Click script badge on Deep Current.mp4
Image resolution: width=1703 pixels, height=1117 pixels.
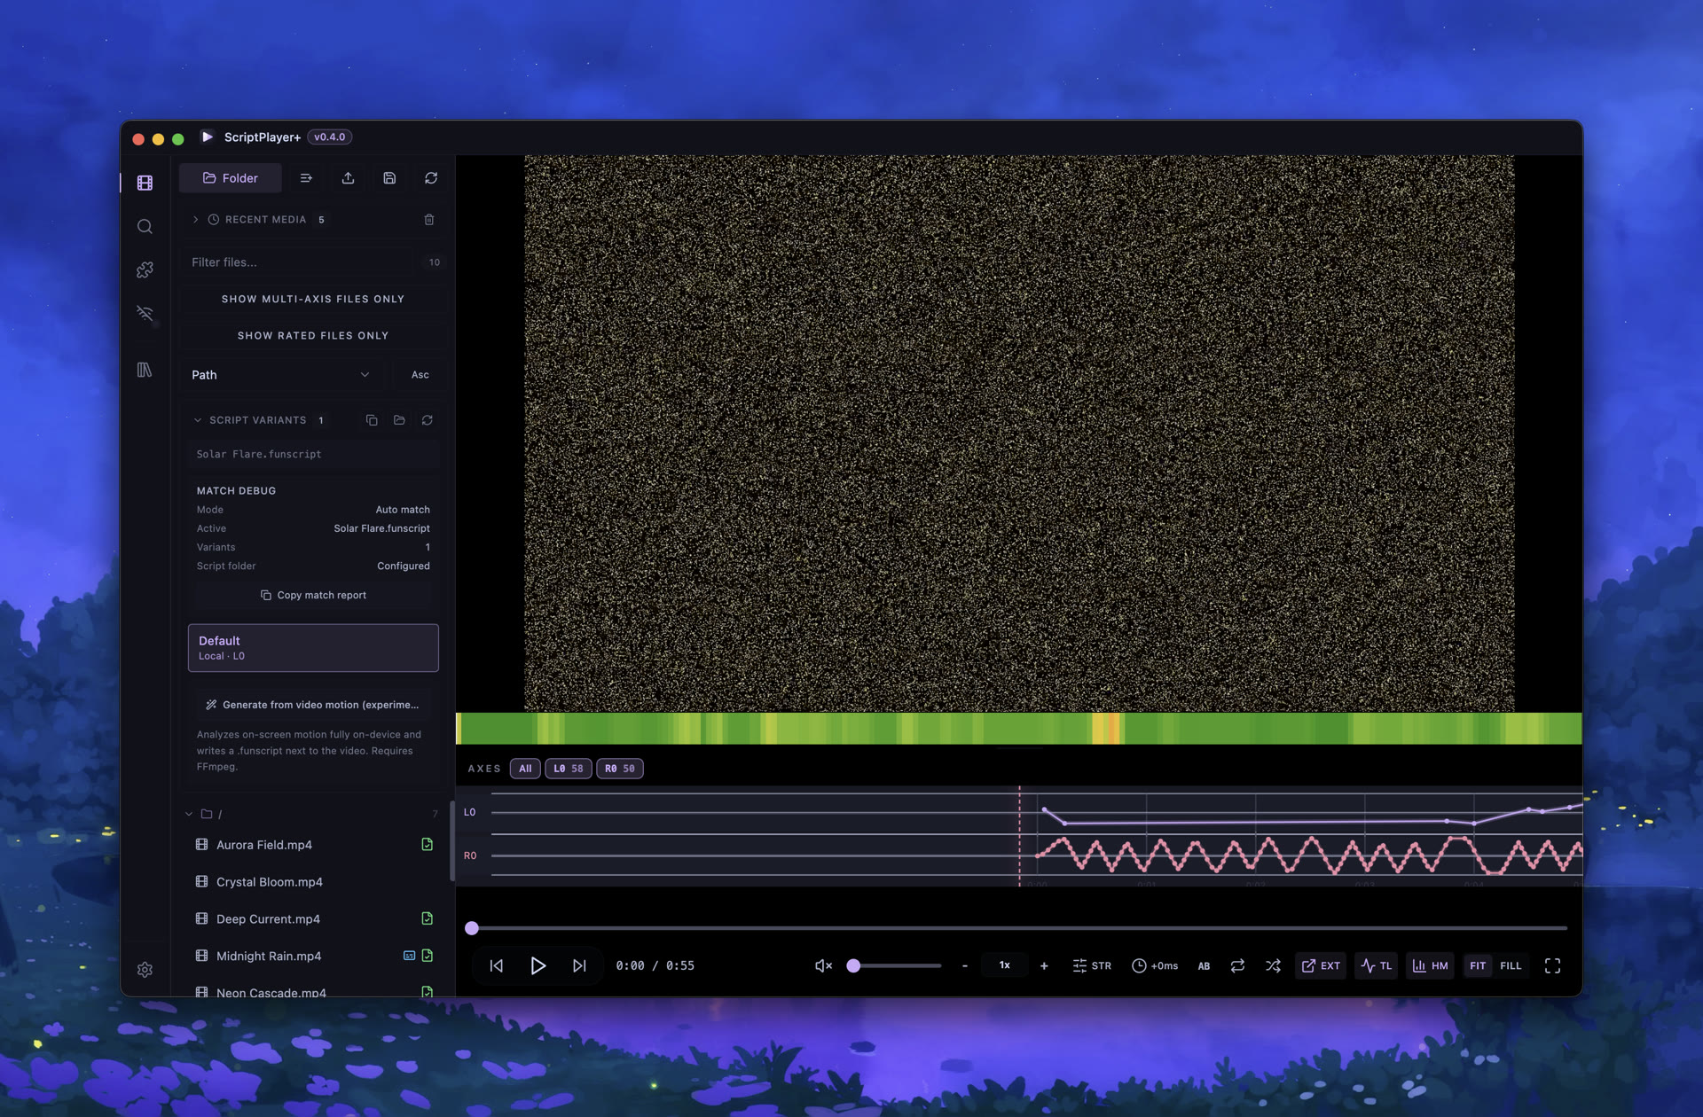pos(428,918)
